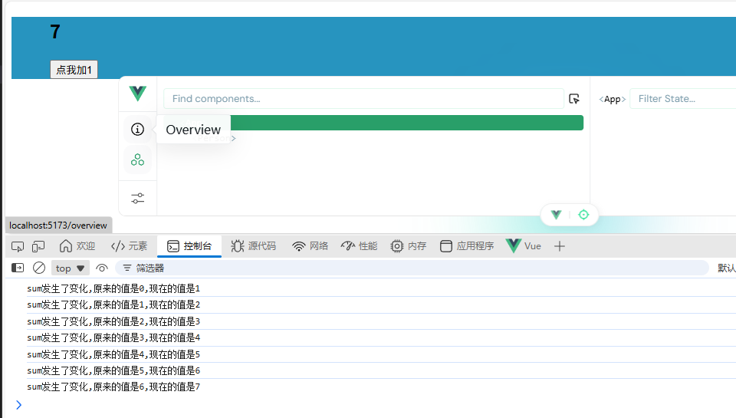Focus the 筛选器 filter field

pyautogui.click(x=412, y=268)
